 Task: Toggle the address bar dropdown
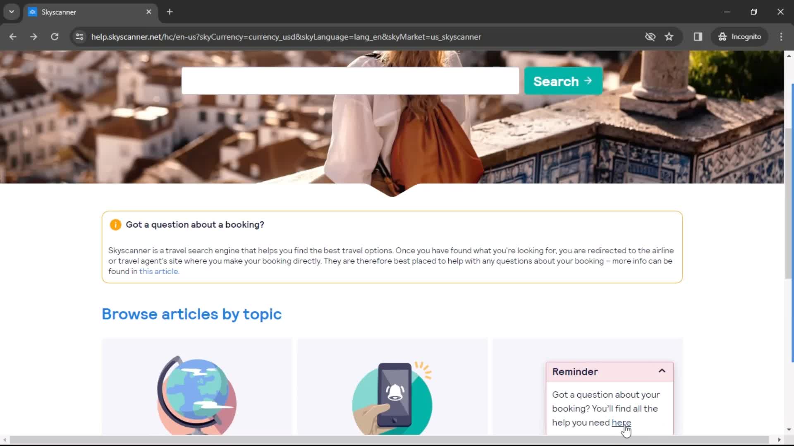pyautogui.click(x=11, y=12)
